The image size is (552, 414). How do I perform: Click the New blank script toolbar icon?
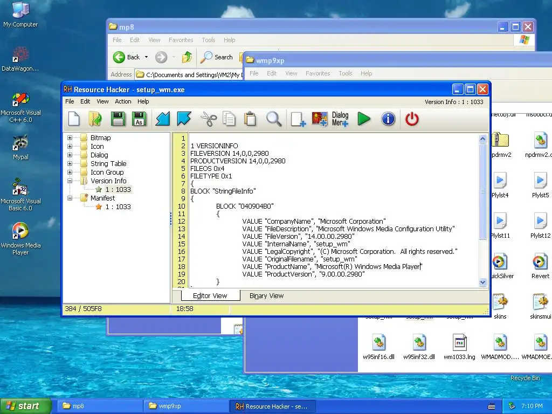[x=74, y=119]
